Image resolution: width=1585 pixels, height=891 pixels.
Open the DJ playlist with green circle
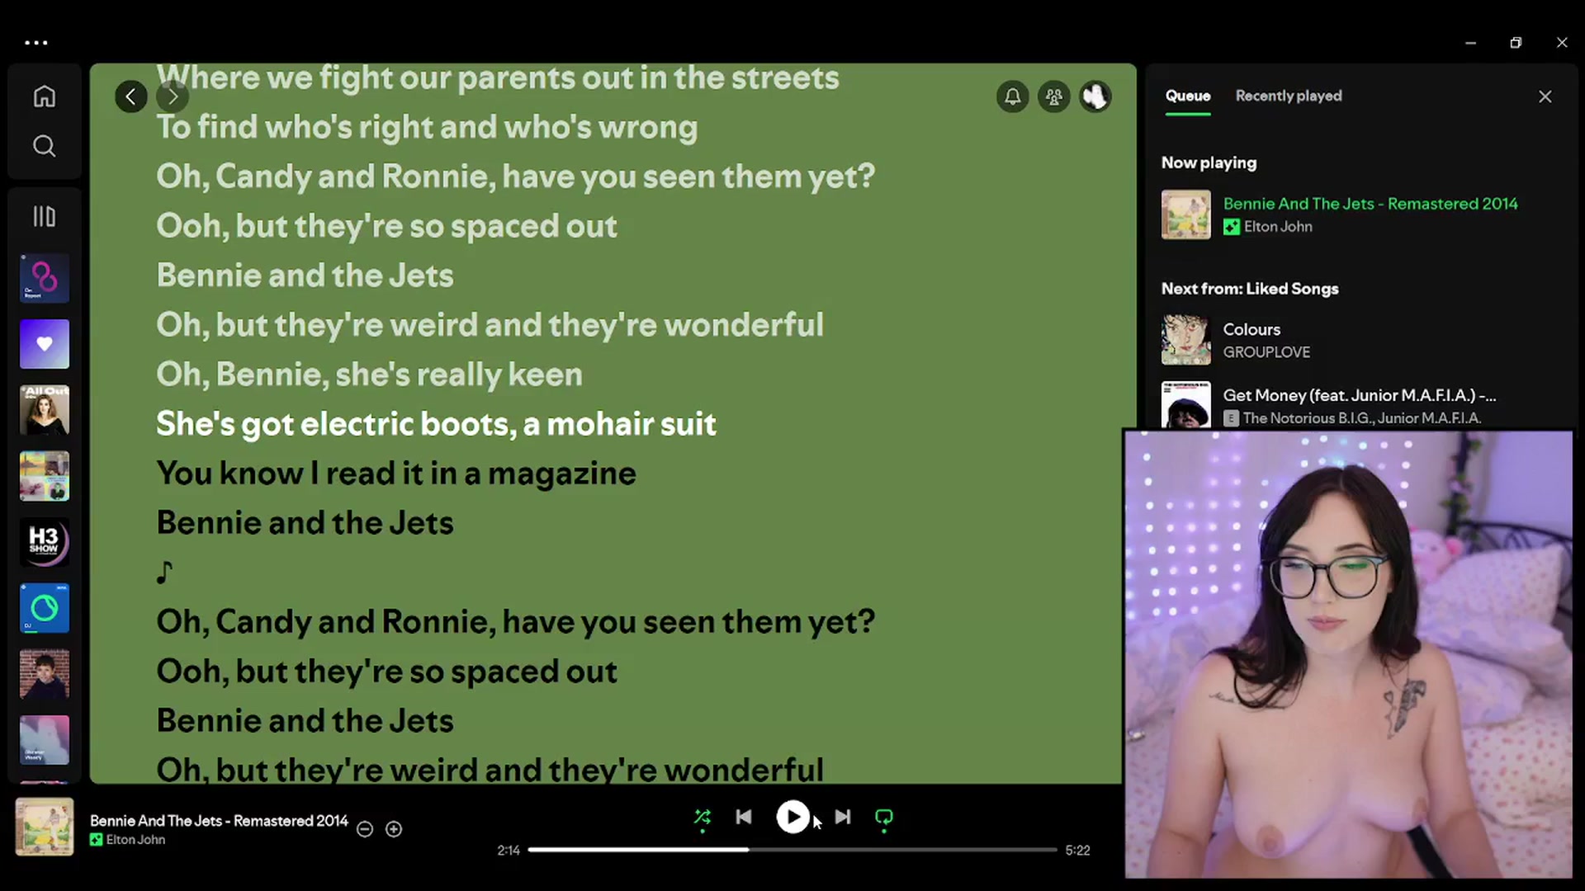click(45, 608)
